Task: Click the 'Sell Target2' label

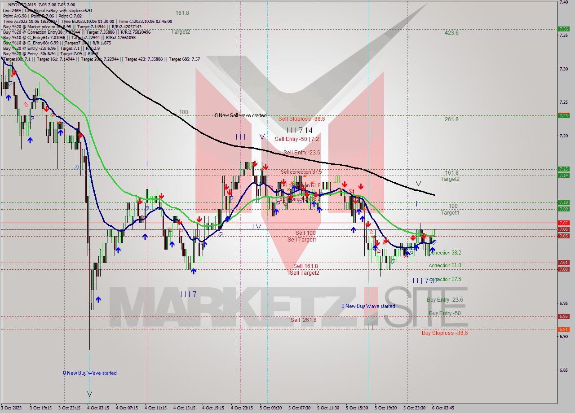Action: click(x=304, y=272)
